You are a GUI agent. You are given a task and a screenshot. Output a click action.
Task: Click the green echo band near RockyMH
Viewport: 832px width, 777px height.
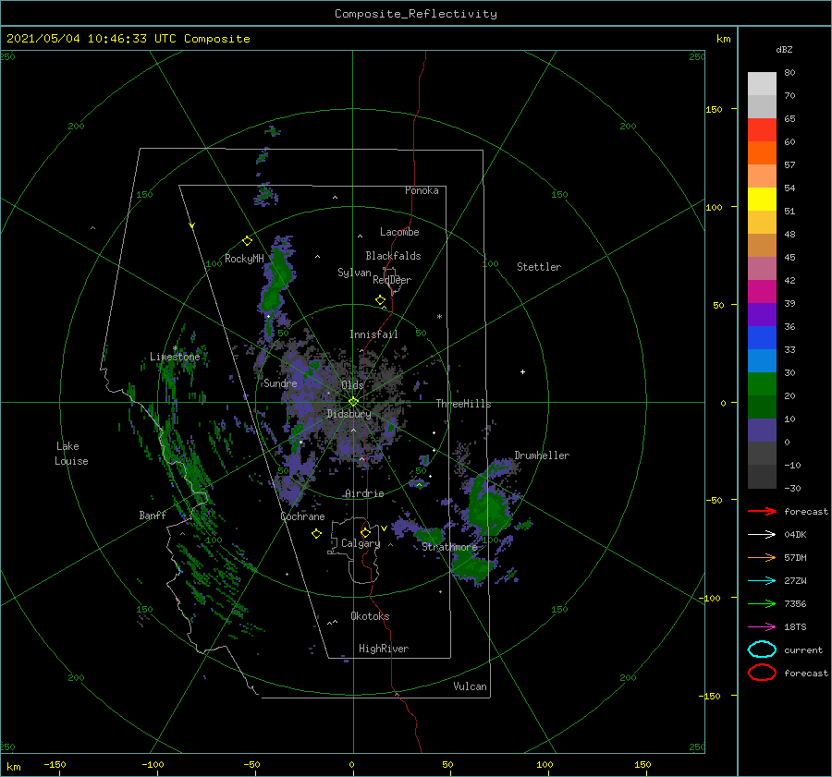[x=277, y=286]
